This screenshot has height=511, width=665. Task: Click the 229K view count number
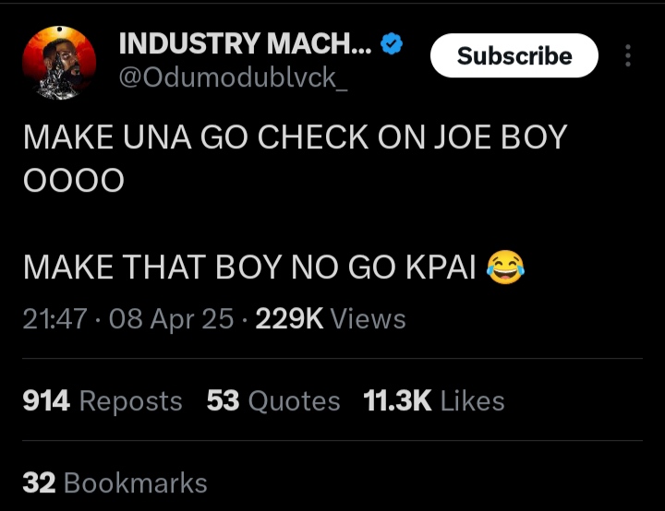pos(288,319)
